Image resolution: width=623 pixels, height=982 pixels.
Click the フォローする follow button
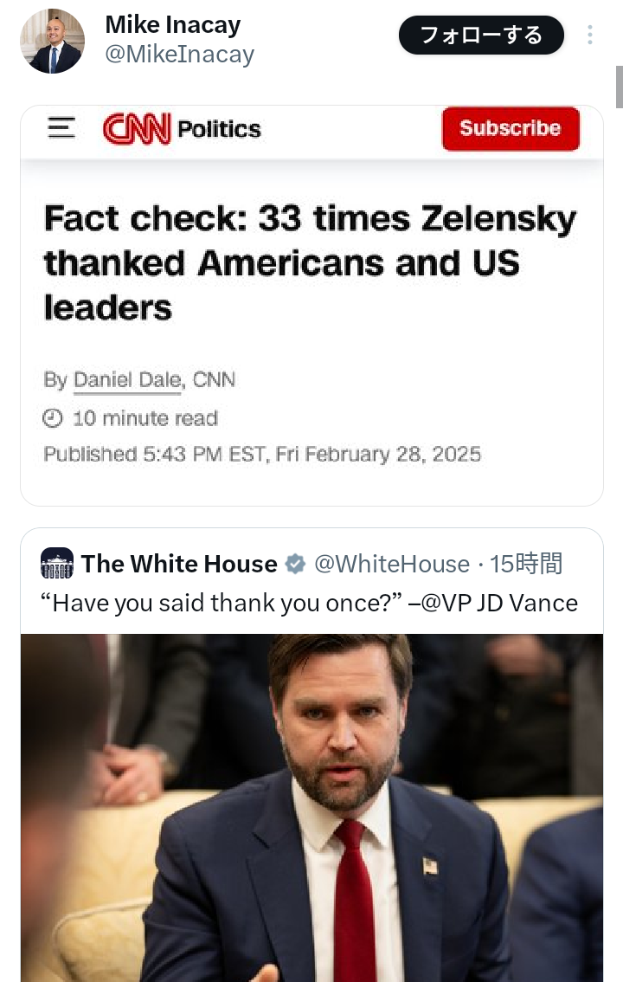481,36
